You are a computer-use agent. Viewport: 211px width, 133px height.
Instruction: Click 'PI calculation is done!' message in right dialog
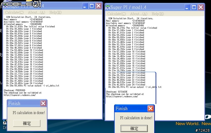click(x=136, y=118)
